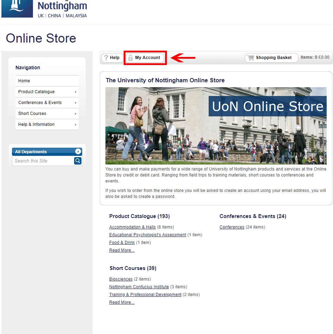Expand the Short Courses navigation submenu
Screen dimensions: 333x334
(76, 114)
